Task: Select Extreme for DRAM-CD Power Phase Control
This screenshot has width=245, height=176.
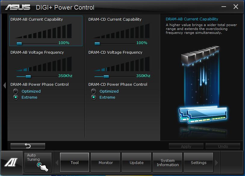Action: point(94,97)
